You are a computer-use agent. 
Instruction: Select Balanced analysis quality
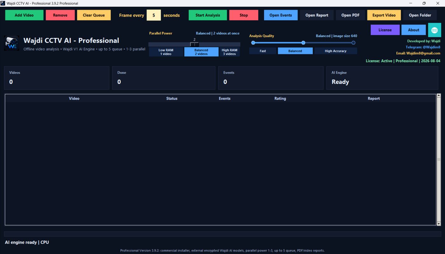pos(295,51)
